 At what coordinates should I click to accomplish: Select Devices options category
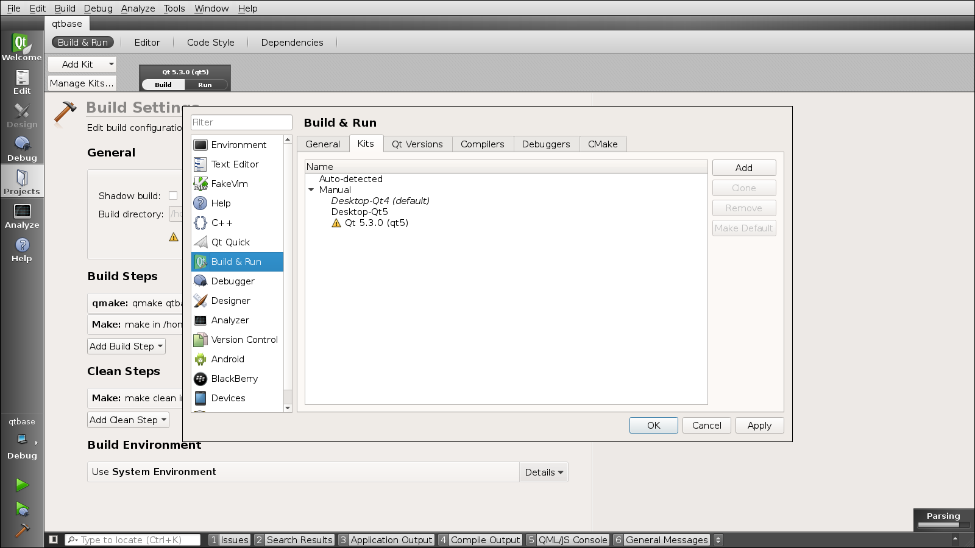coord(237,398)
